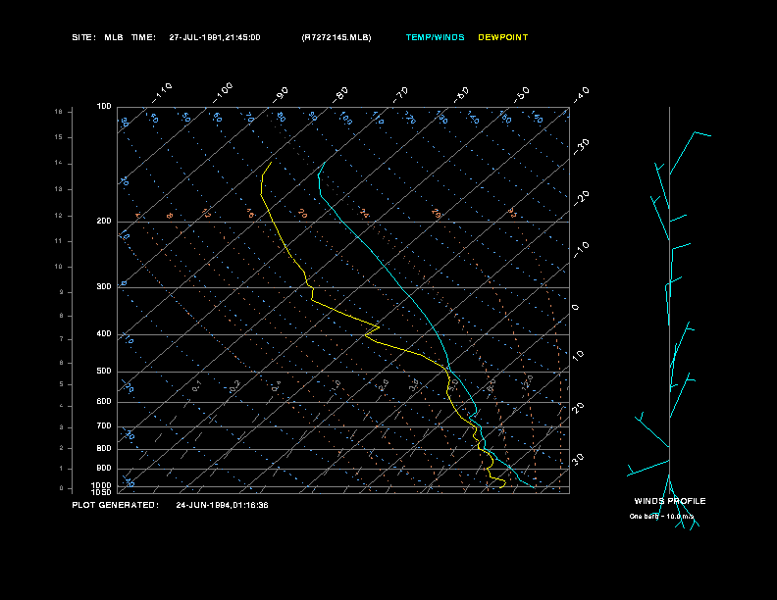The image size is (777, 600).
Task: Click the 14 km mark on height scale
Action: coord(59,163)
